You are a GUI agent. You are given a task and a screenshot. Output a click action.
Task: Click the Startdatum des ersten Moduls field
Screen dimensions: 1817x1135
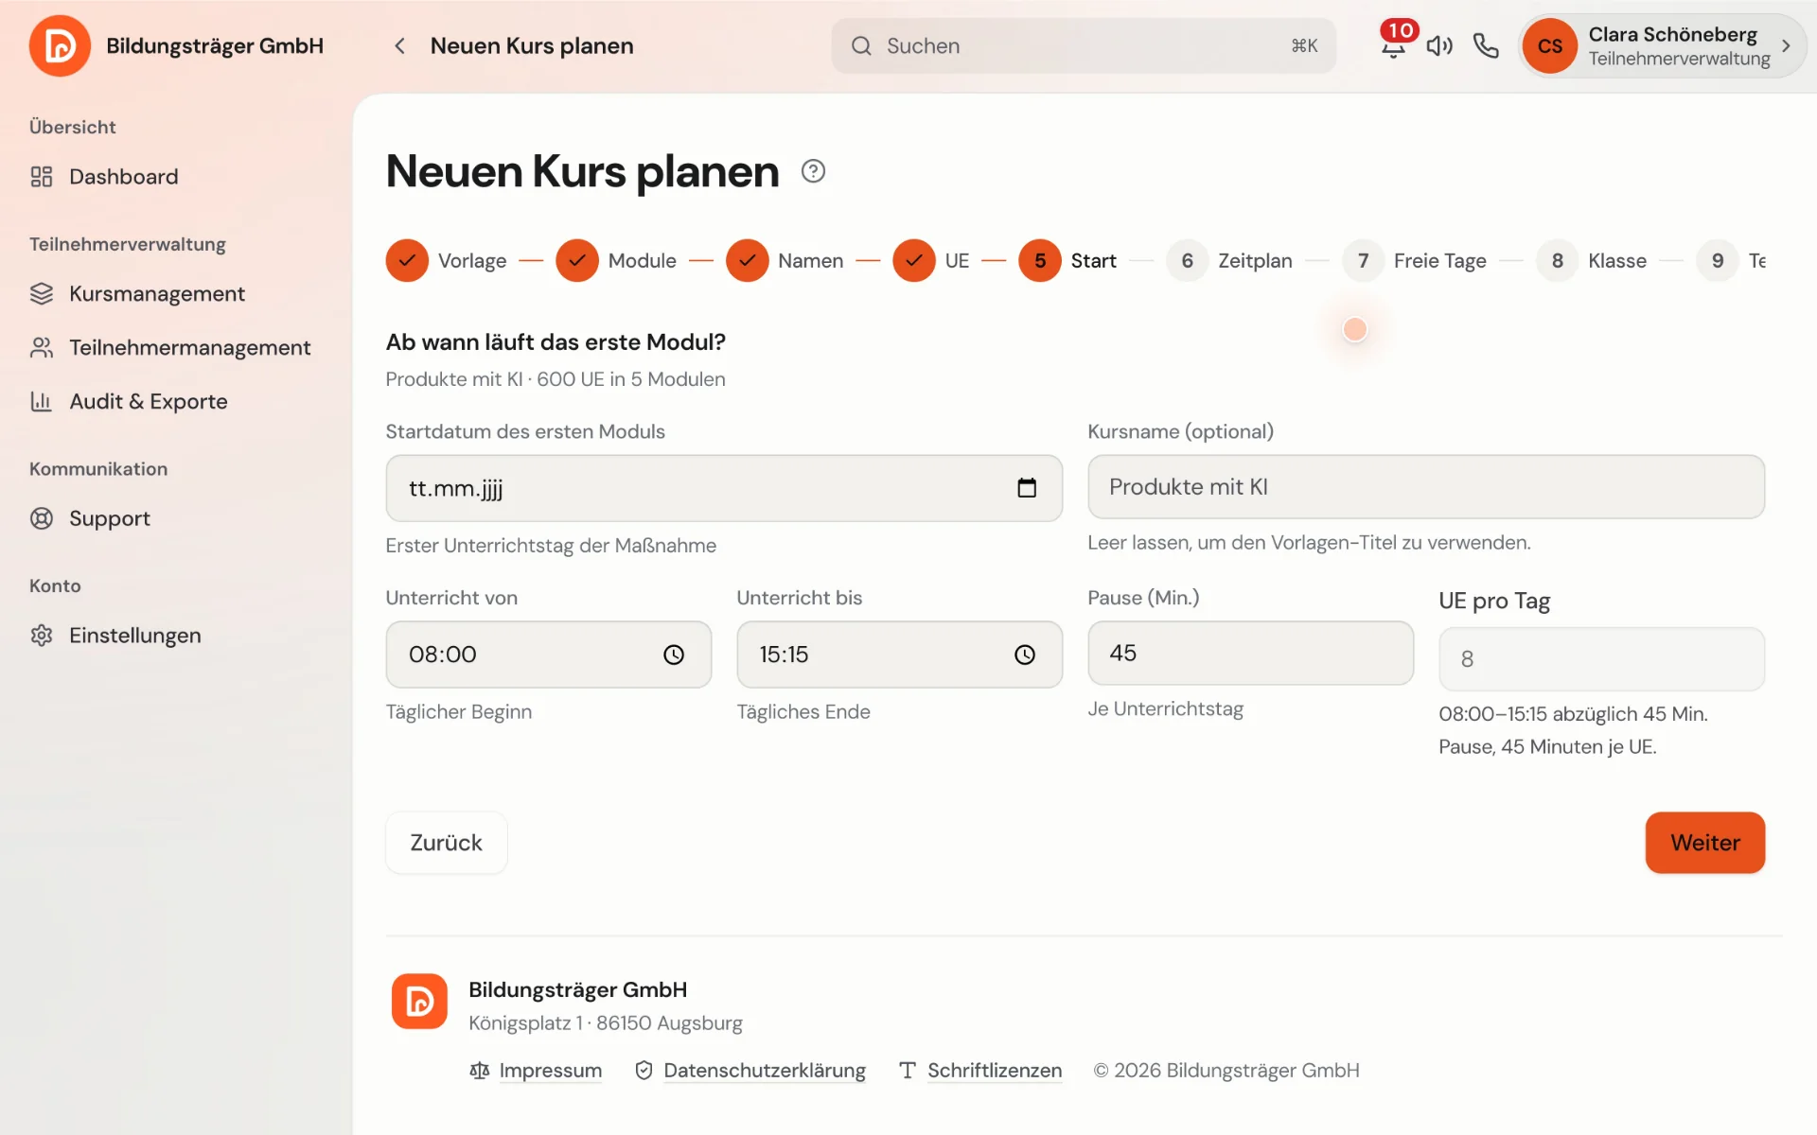pyautogui.click(x=724, y=488)
